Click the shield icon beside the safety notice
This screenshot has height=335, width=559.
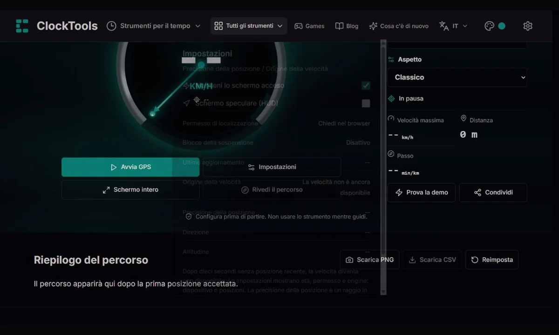pyautogui.click(x=189, y=217)
